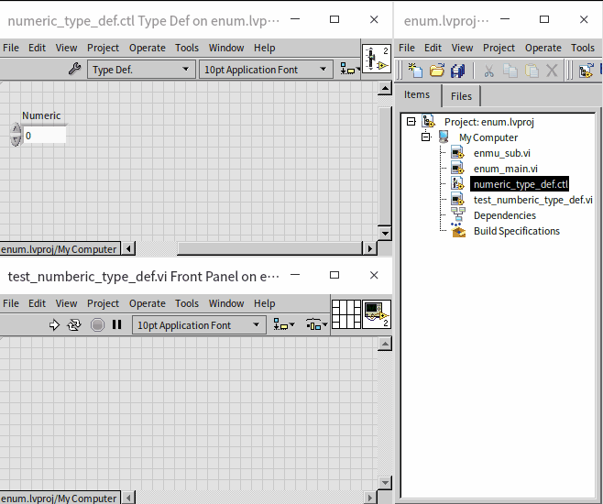Open the Align Objects dropdown in test VI
The height and width of the screenshot is (504, 603).
[x=284, y=324]
